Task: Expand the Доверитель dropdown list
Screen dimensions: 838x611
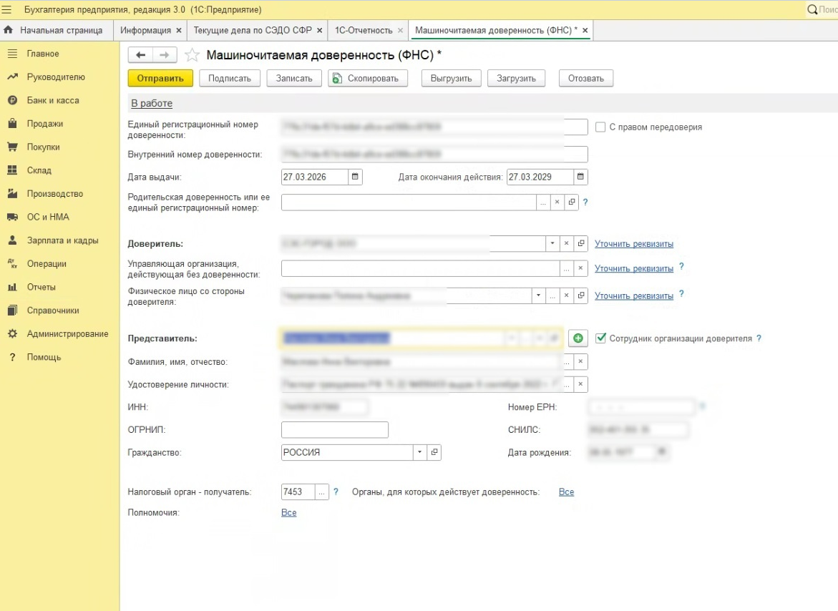Action: point(552,243)
